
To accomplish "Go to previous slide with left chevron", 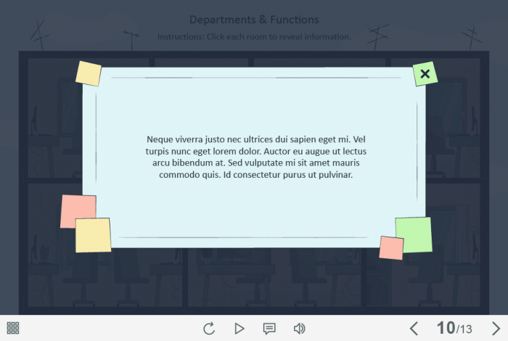I will pos(414,329).
